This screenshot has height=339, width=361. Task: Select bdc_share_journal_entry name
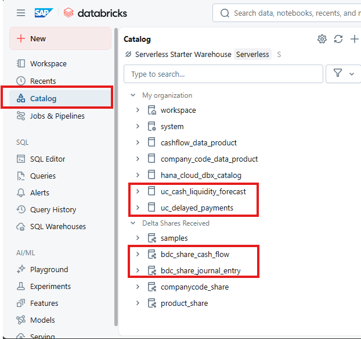[201, 270]
